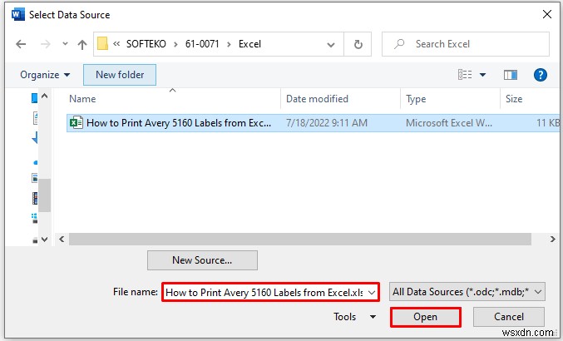The image size is (563, 341).
Task: Click the 7/18/2022 9:11 AM date cell
Action: tap(327, 123)
